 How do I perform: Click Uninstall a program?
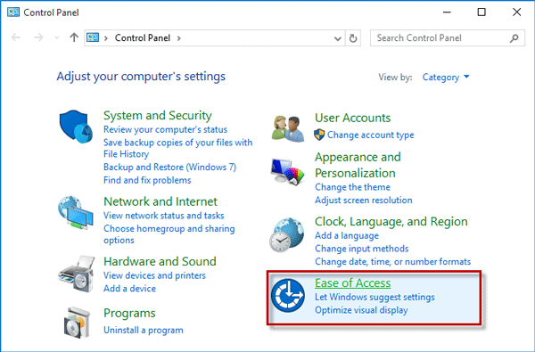pos(144,331)
